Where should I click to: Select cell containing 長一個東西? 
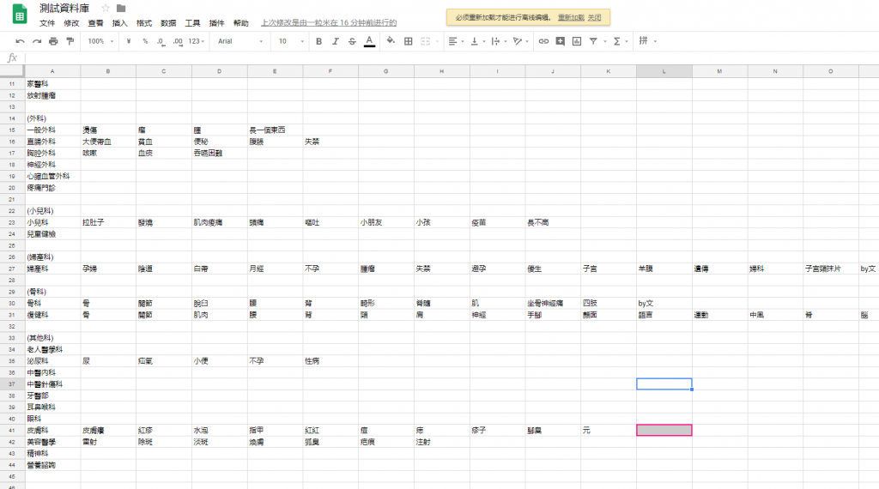point(276,130)
